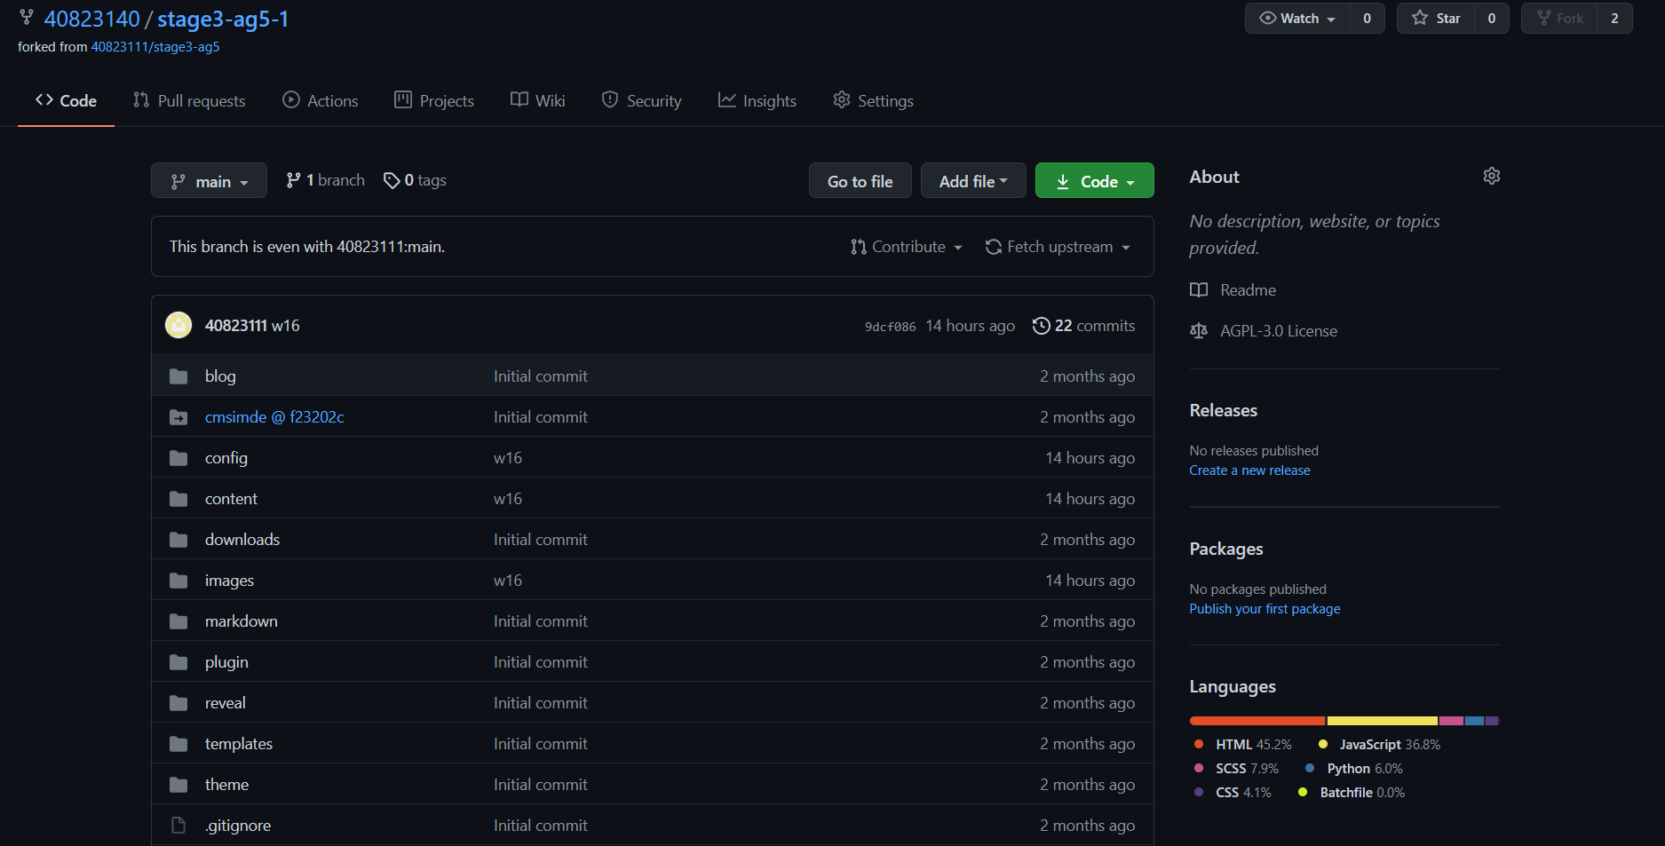
Task: Open the Wiki tab
Action: [x=538, y=100]
